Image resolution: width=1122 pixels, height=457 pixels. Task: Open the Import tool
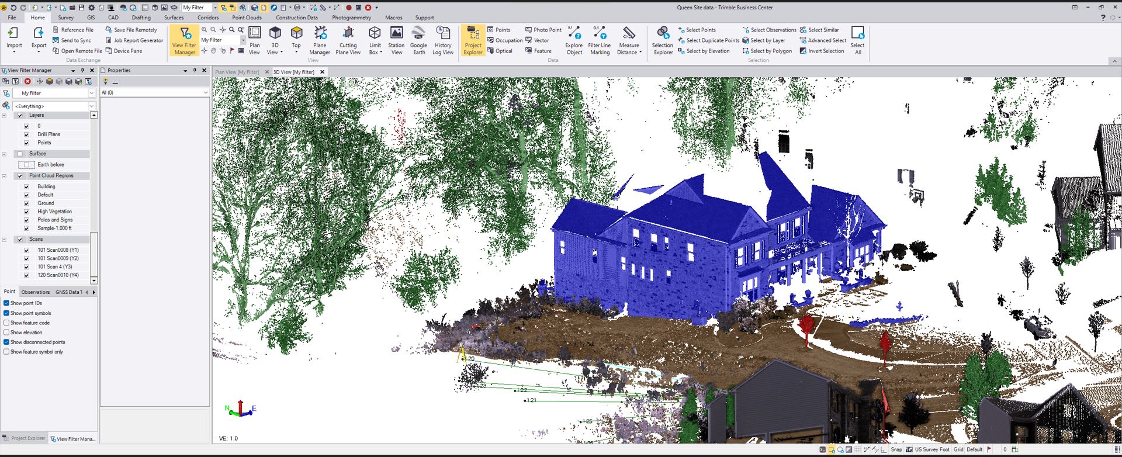14,39
